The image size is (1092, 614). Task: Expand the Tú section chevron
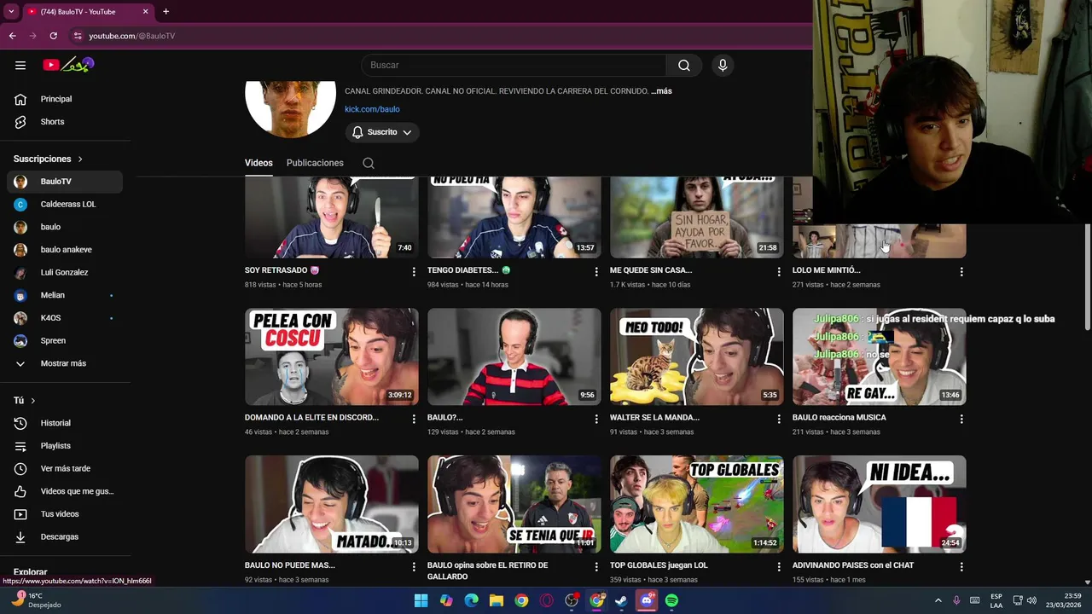[32, 401]
